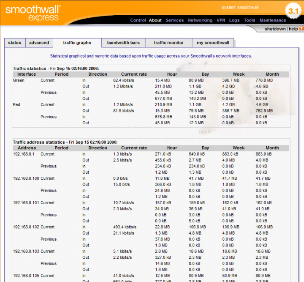Open the traffic monitor tab
The image size is (304, 282).
point(169,43)
